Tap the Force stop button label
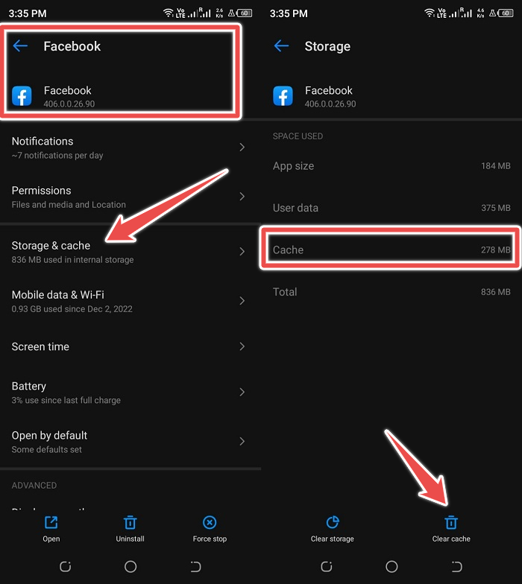This screenshot has height=584, width=522. (210, 539)
